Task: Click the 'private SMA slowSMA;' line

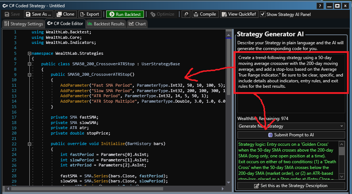Action: click(x=75, y=123)
